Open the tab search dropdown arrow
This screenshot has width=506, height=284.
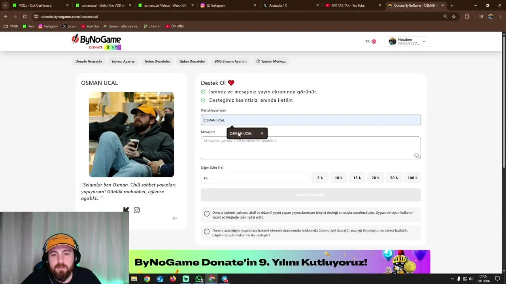coord(5,6)
